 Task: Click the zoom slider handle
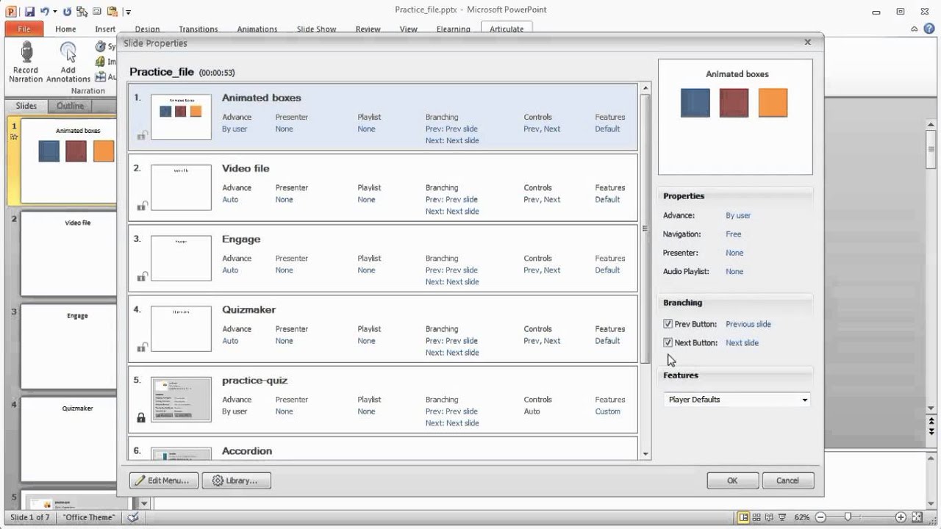tap(848, 517)
